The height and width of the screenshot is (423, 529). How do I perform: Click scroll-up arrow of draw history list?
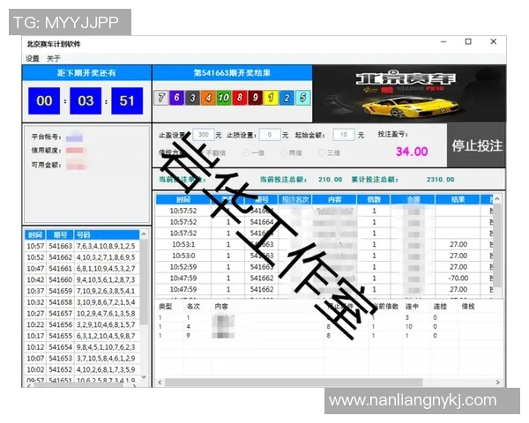(144, 234)
